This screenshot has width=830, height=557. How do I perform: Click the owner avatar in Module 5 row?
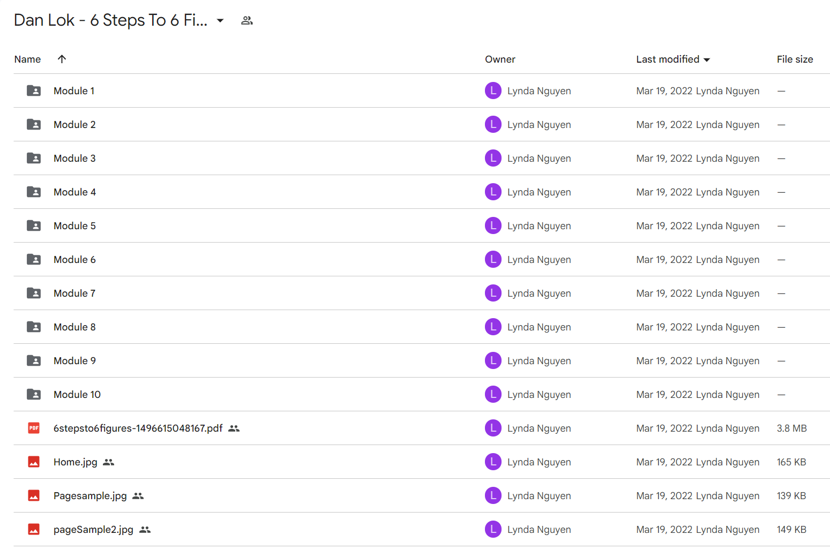[493, 225]
